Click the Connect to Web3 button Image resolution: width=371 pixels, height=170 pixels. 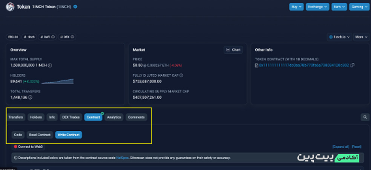tap(28, 147)
